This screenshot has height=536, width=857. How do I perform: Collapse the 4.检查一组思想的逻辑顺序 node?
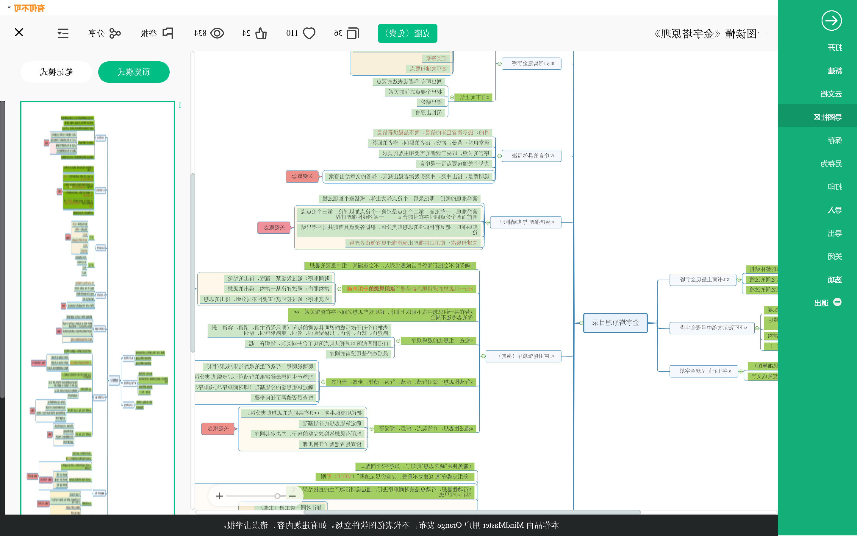coord(398,341)
